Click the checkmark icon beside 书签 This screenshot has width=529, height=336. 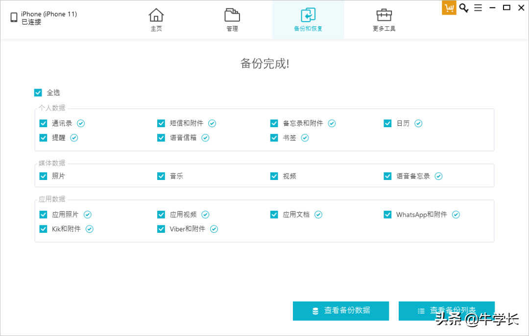point(305,138)
